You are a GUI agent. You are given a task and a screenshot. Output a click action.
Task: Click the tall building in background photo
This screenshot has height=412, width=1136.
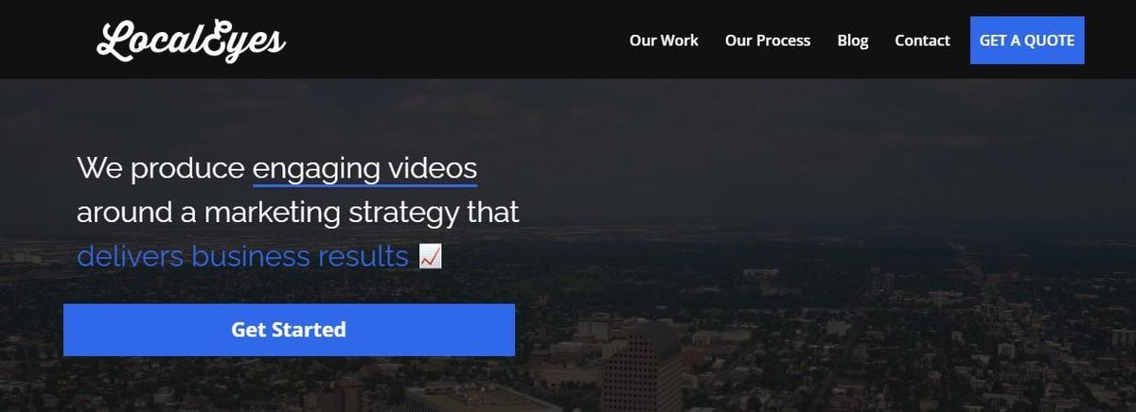640,369
